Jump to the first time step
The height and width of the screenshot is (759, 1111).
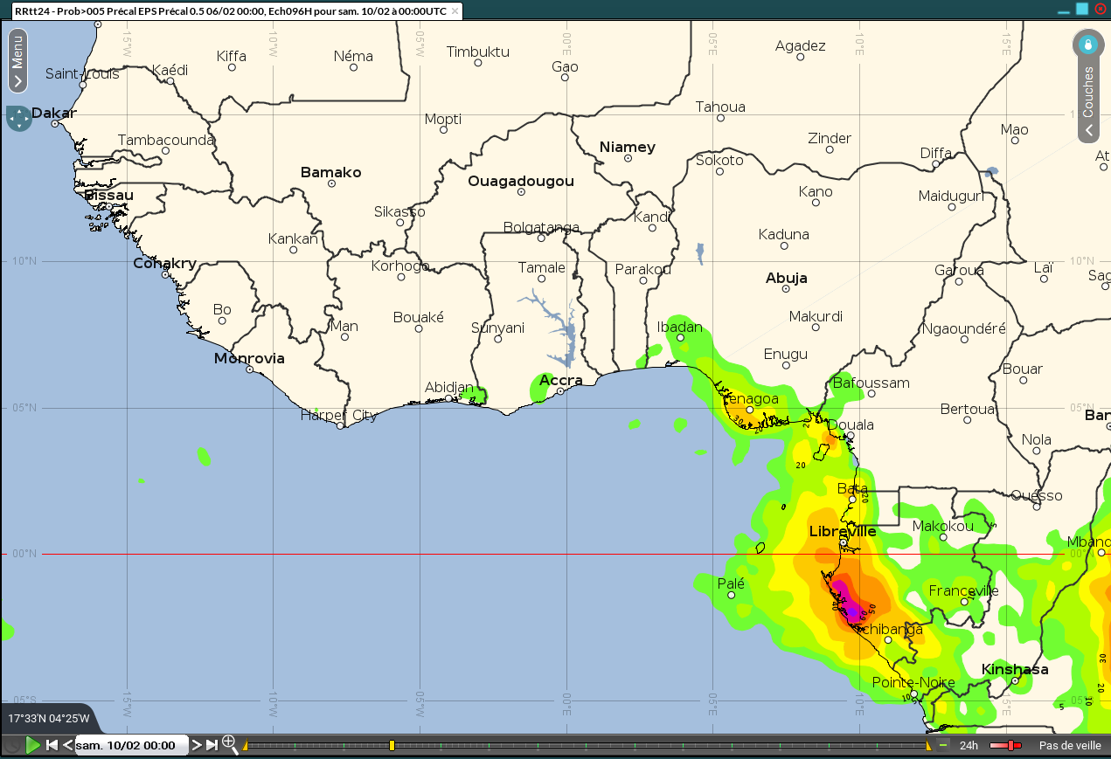click(52, 745)
